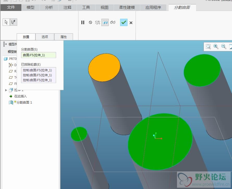Open the 属性 slide-down panel
The width and height of the screenshot is (232, 189).
[64, 37]
